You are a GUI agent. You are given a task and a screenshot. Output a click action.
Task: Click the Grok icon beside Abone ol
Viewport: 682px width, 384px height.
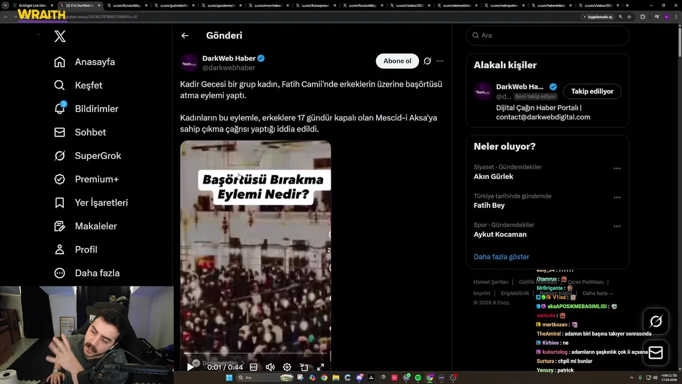(427, 61)
